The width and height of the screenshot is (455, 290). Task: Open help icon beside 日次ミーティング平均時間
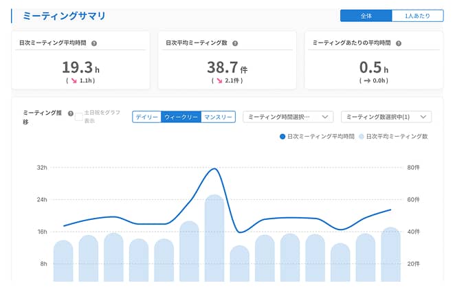[x=94, y=43]
